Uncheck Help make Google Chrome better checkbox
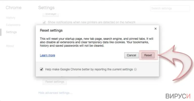 42,69
